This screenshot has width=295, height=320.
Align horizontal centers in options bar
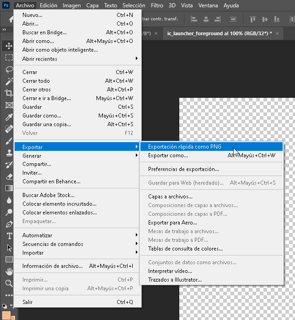(206, 19)
